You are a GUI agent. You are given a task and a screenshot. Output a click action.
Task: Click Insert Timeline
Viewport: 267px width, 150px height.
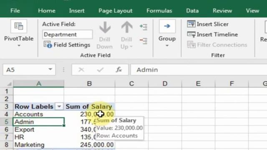tap(212, 35)
